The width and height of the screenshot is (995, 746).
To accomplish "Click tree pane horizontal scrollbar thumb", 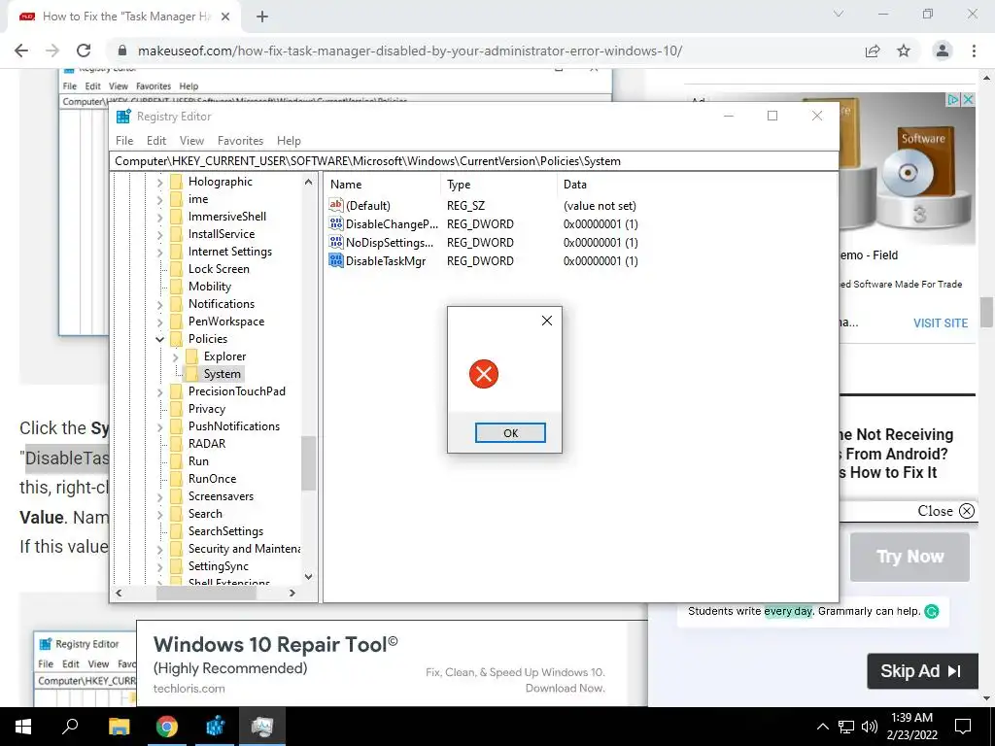I will tap(206, 593).
